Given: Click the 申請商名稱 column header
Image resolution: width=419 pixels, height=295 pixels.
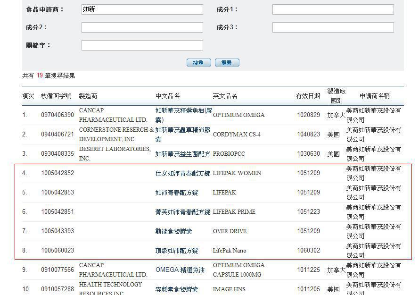Looking at the screenshot, I should (x=375, y=96).
